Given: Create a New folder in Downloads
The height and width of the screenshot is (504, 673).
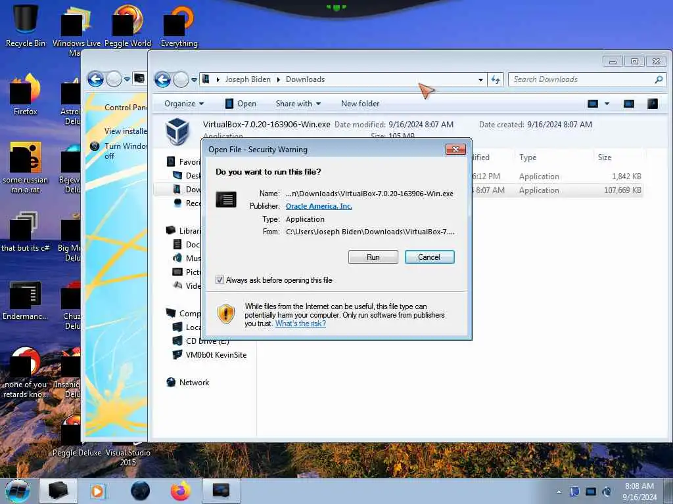Looking at the screenshot, I should pos(360,104).
